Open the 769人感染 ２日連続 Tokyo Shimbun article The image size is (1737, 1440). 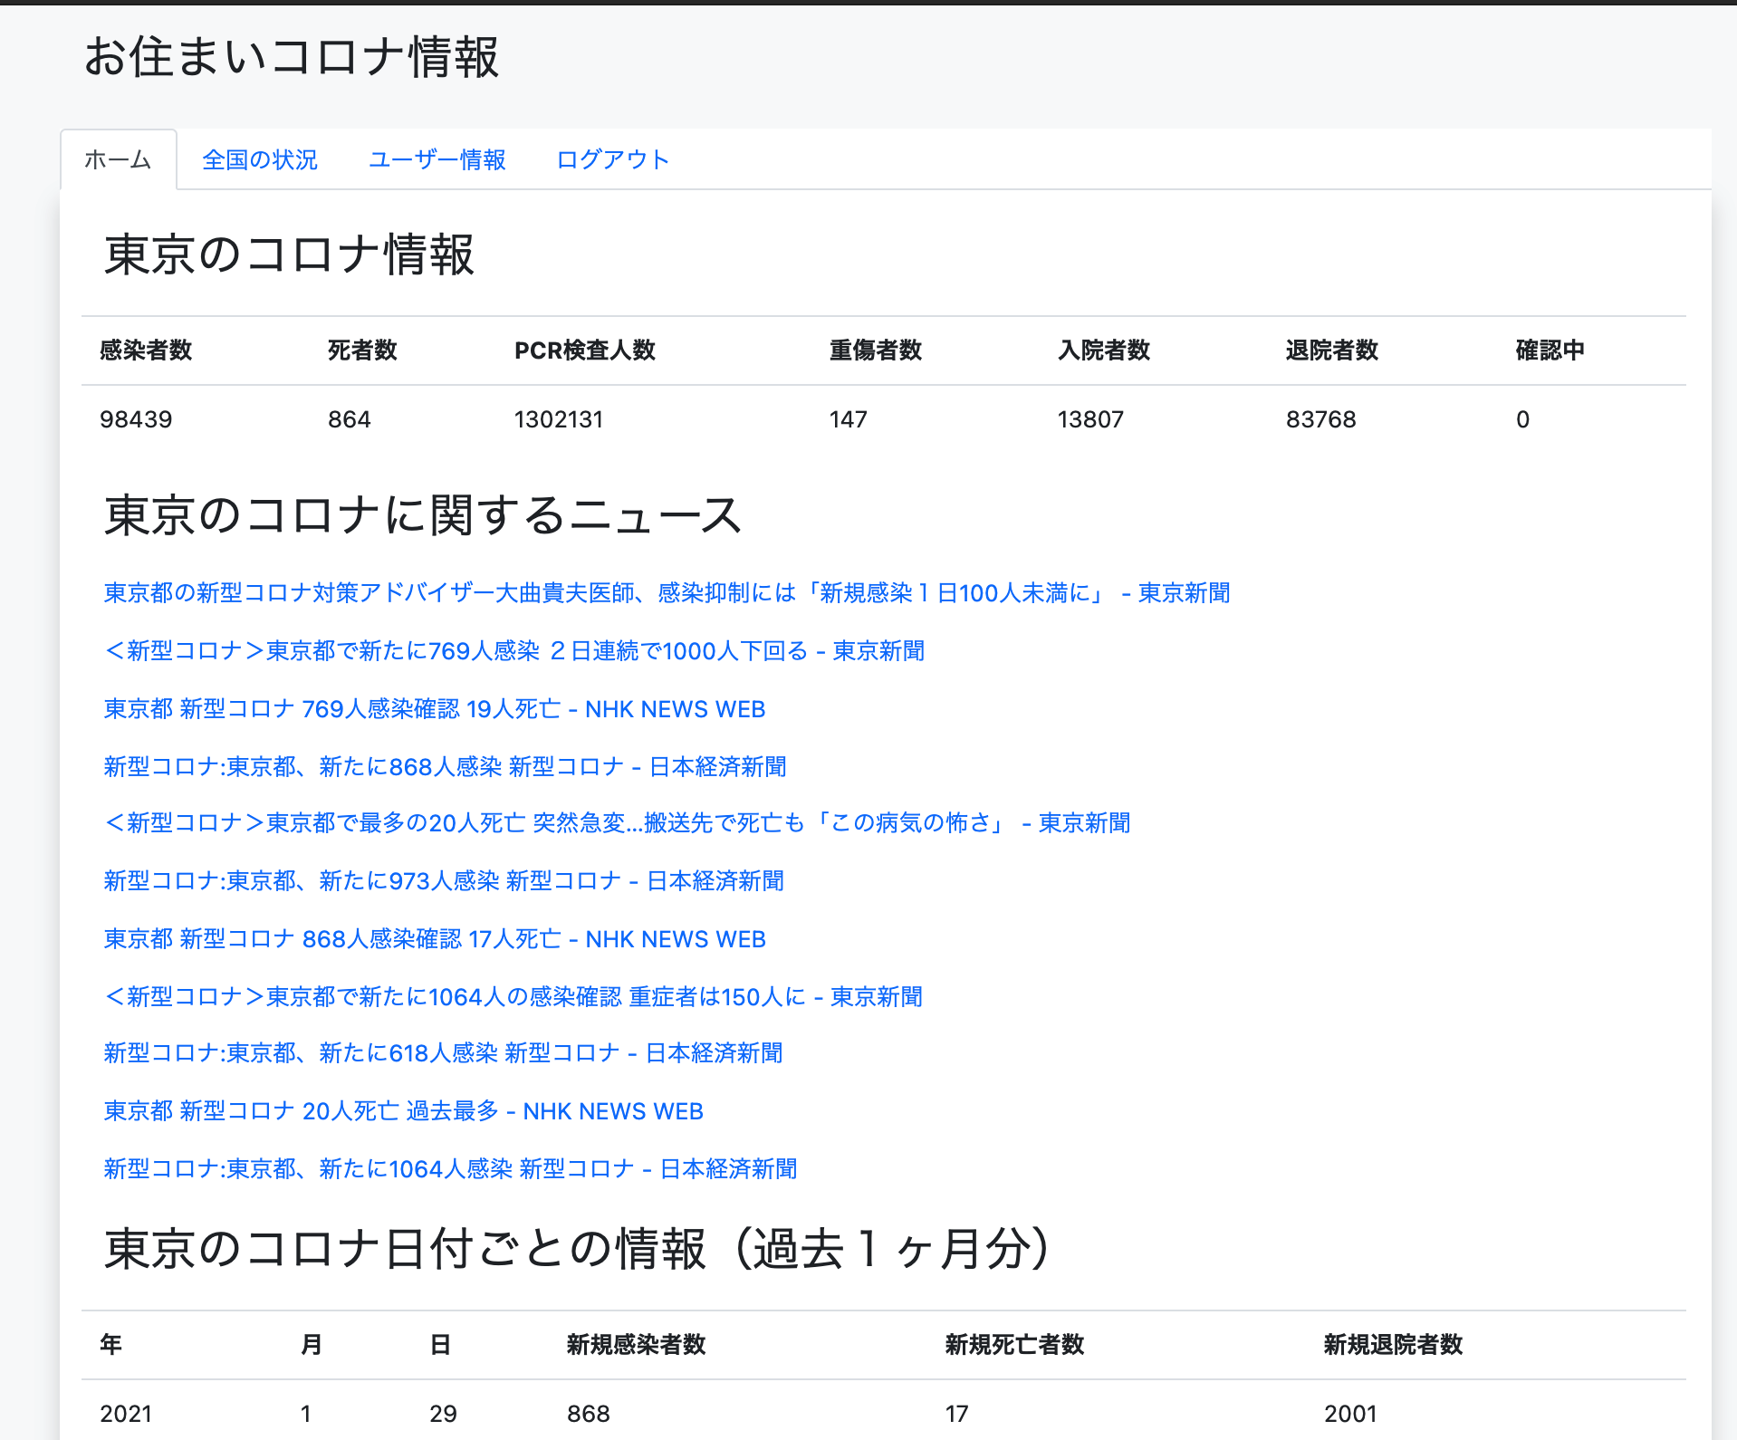coord(513,651)
